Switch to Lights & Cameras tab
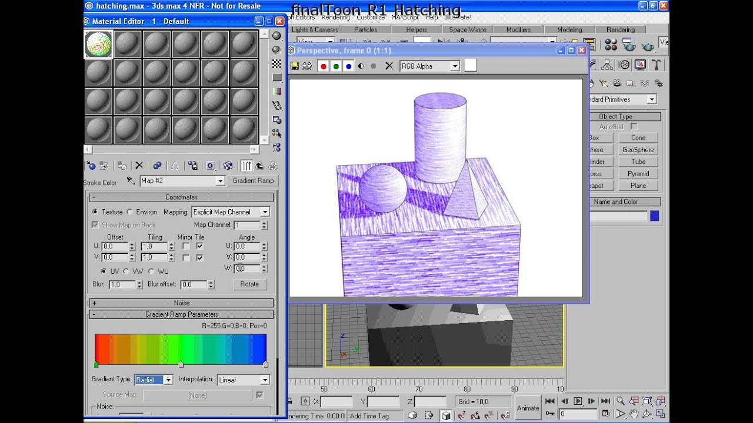 pos(314,29)
